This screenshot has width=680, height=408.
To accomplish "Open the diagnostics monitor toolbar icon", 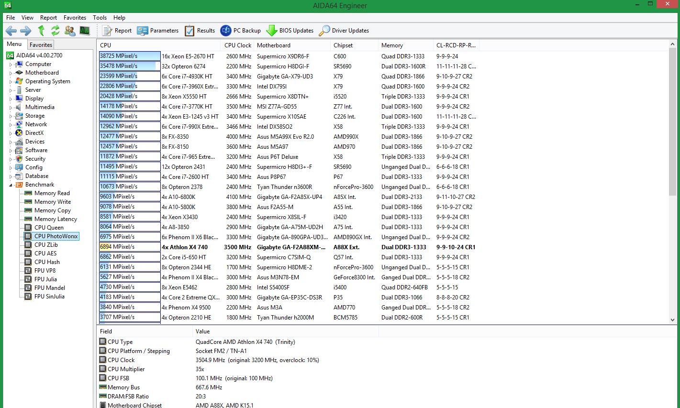I will [85, 31].
